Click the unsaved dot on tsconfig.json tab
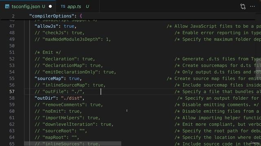Image resolution: width=261 pixels, height=146 pixels. 50,6
